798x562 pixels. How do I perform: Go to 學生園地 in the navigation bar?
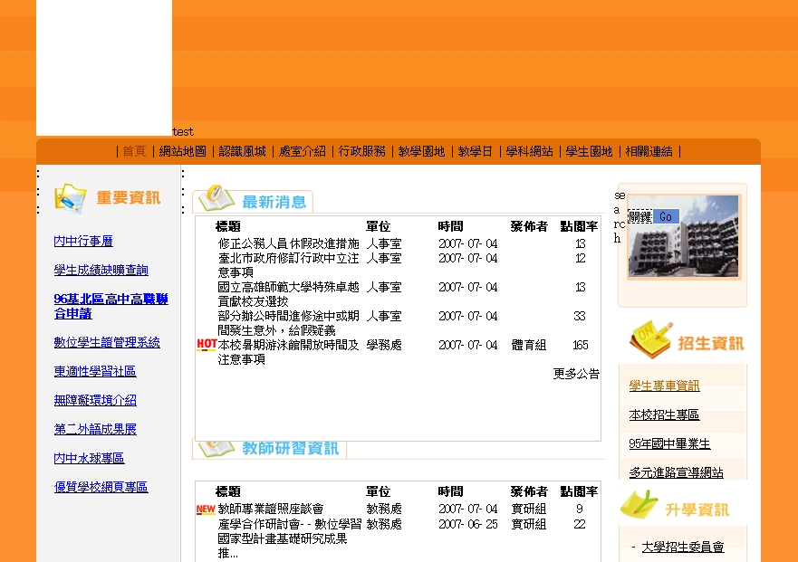(590, 151)
